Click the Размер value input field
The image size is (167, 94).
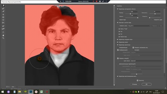point(134,11)
